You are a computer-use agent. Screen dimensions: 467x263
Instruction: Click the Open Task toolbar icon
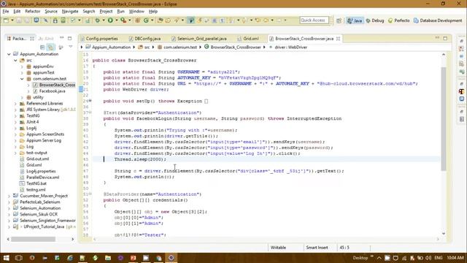[168, 20]
